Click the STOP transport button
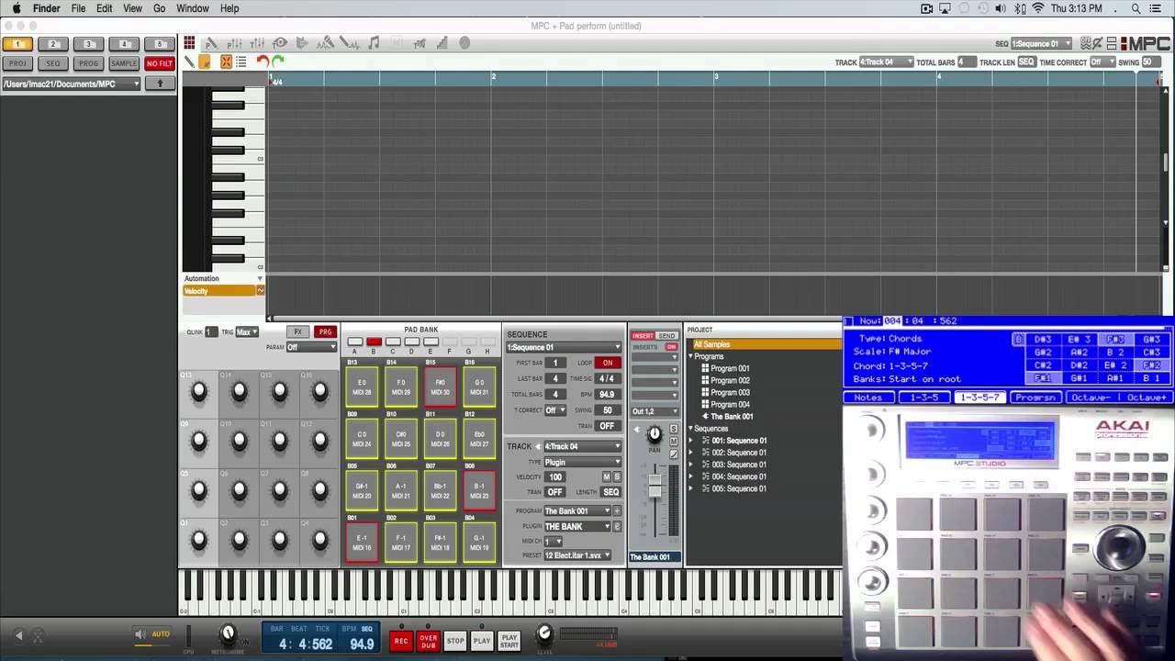This screenshot has width=1175, height=661. pos(455,641)
